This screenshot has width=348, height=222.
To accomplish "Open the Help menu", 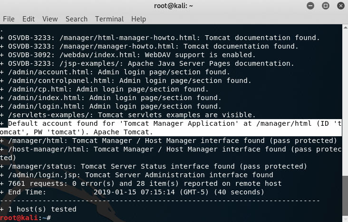I will click(138, 19).
